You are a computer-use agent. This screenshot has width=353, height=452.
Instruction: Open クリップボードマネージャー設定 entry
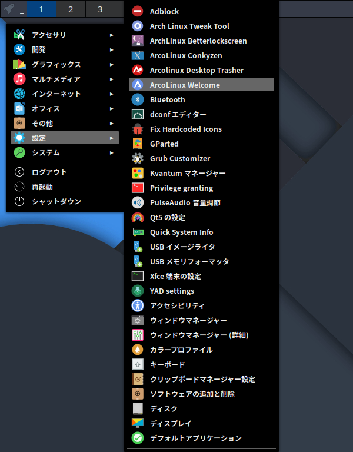point(201,379)
